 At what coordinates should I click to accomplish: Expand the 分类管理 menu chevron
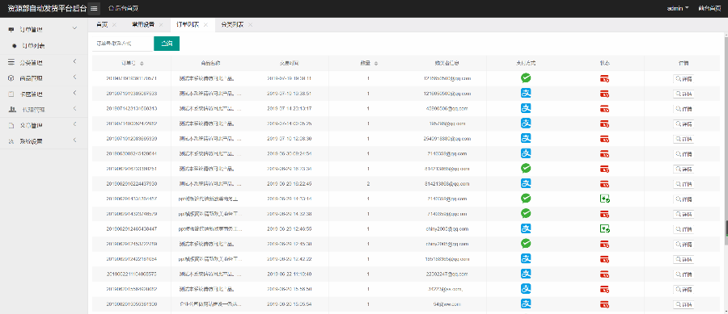[74, 61]
